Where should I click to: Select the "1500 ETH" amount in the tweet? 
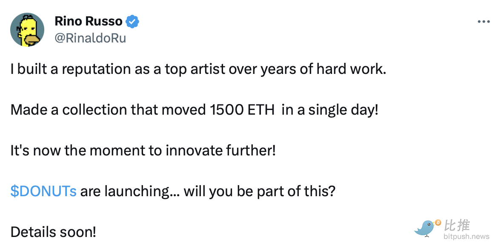coord(242,110)
